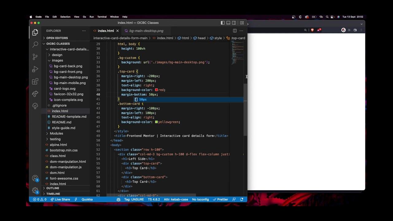Toggle Secondary Side Bar layout icon
The image size is (393, 221).
[234, 23]
